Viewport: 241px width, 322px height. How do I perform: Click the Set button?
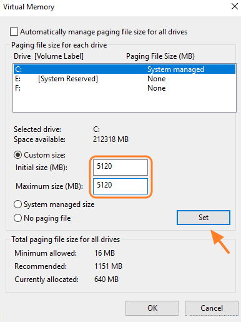[204, 218]
